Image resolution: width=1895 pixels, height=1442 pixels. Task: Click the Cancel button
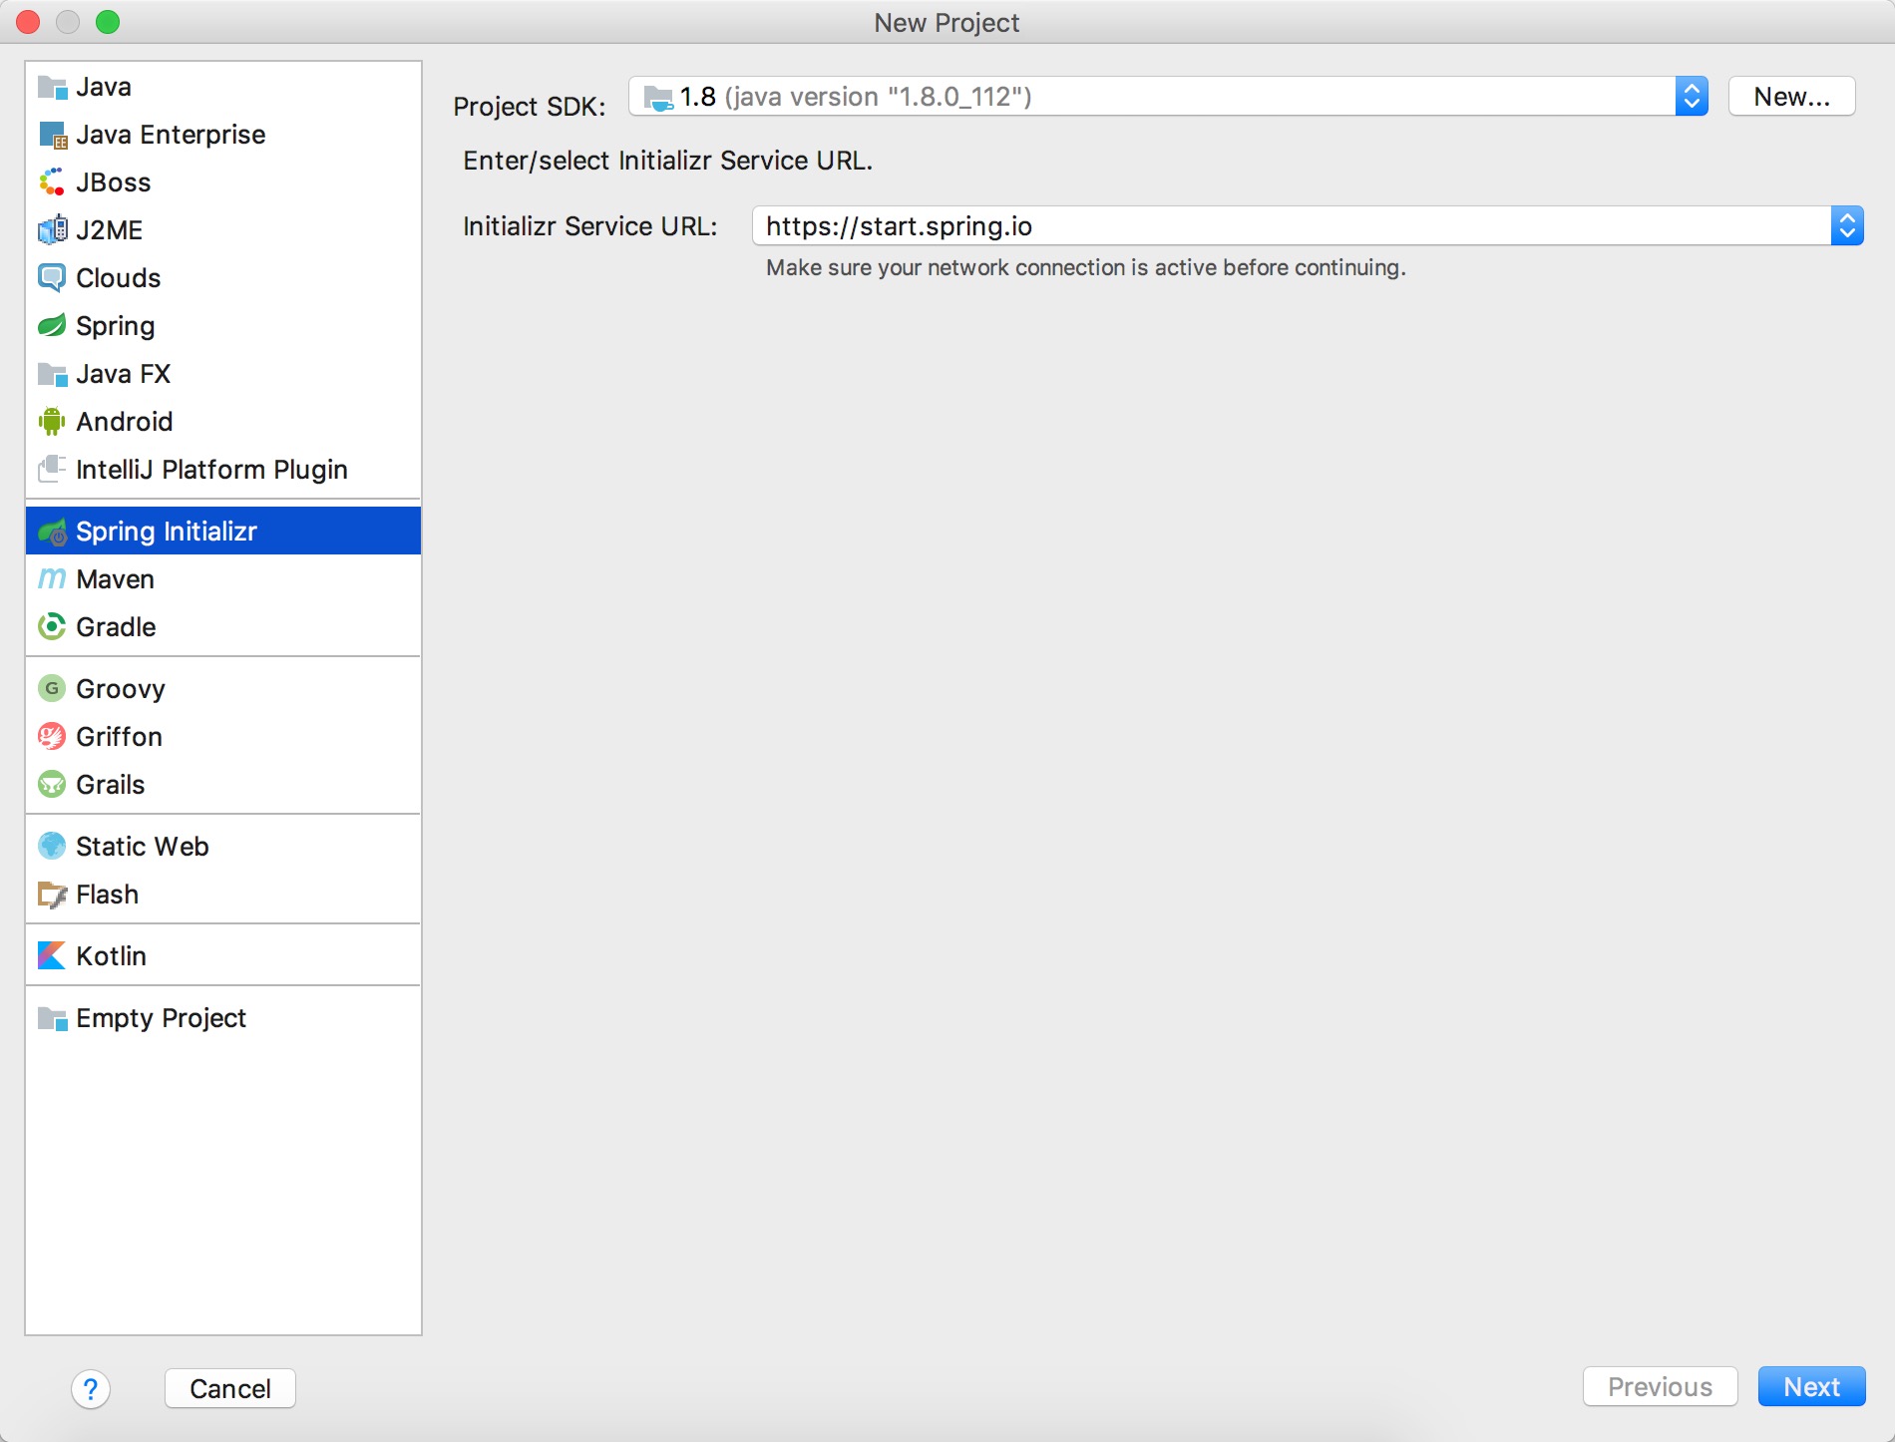tap(229, 1388)
